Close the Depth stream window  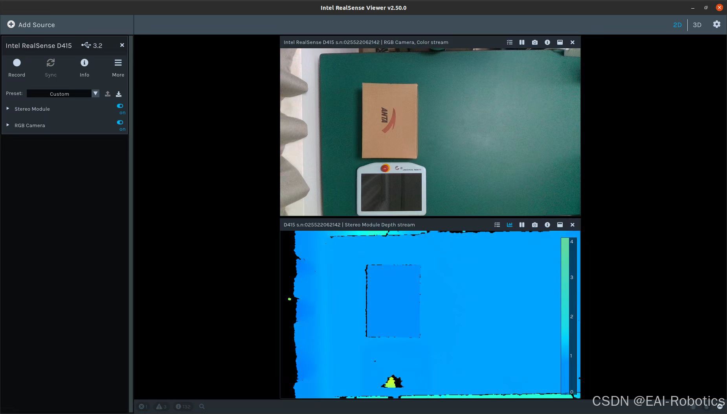click(572, 224)
